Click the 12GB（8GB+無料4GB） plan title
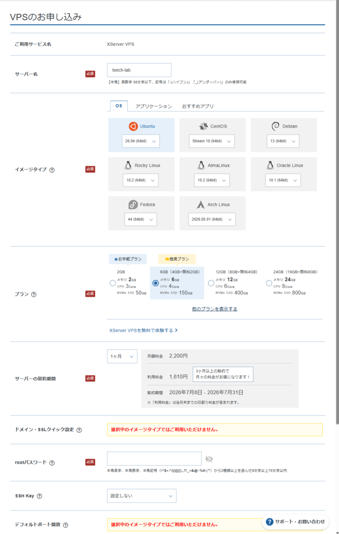Viewport: 339px width, 534px height. (236, 272)
